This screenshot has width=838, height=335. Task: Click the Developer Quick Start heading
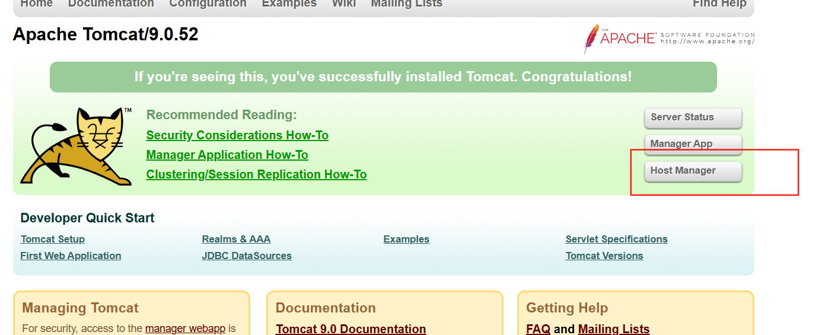click(x=87, y=218)
